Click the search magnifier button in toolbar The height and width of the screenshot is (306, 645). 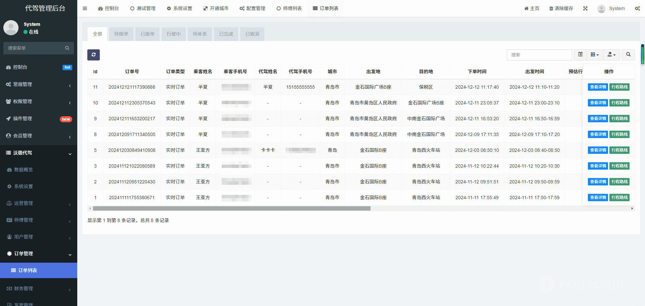pyautogui.click(x=628, y=54)
